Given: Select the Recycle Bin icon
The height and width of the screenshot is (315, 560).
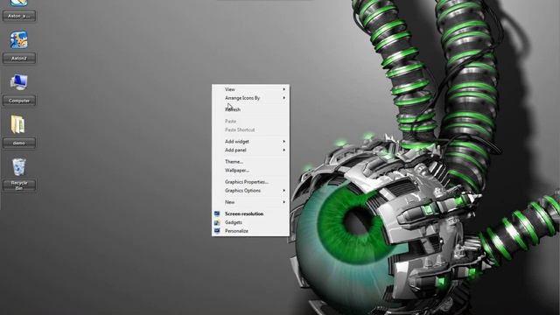Looking at the screenshot, I should (19, 167).
